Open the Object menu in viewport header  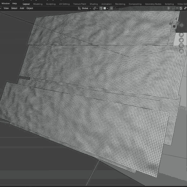pos(30,8)
